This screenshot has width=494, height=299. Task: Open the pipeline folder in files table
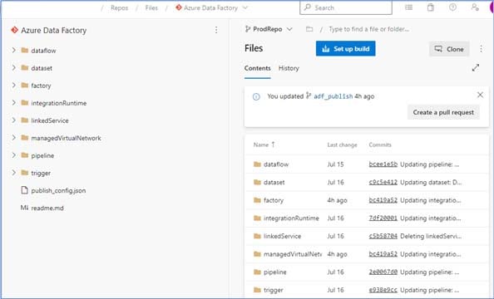click(x=275, y=272)
